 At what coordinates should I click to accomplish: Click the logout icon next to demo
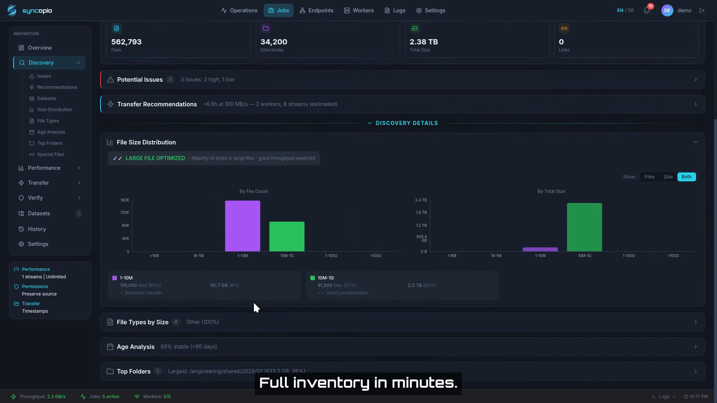click(x=702, y=10)
